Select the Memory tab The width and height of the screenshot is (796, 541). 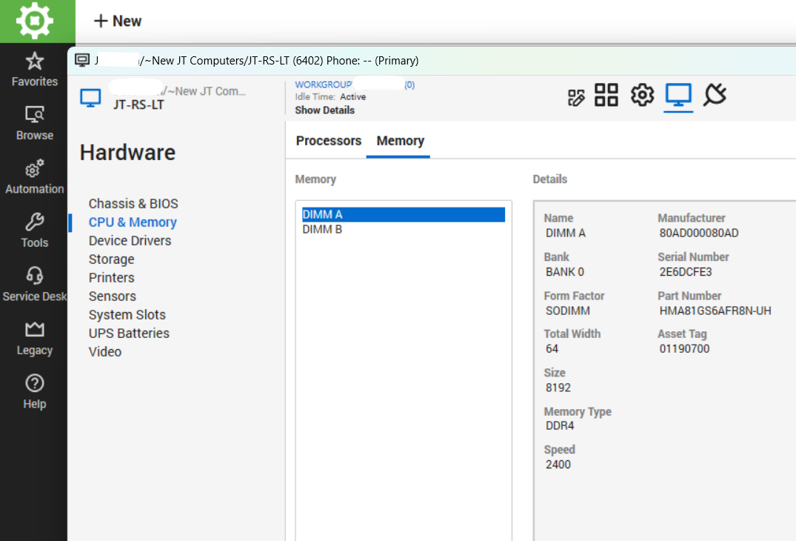click(x=400, y=141)
